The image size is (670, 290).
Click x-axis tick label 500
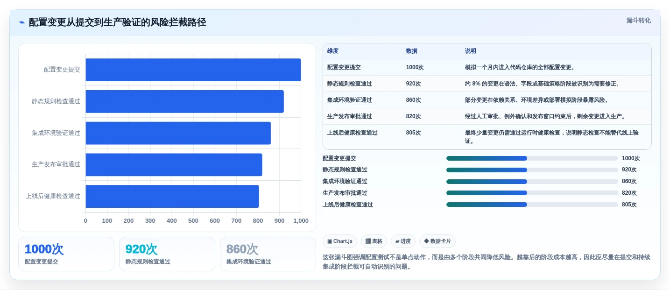point(193,221)
